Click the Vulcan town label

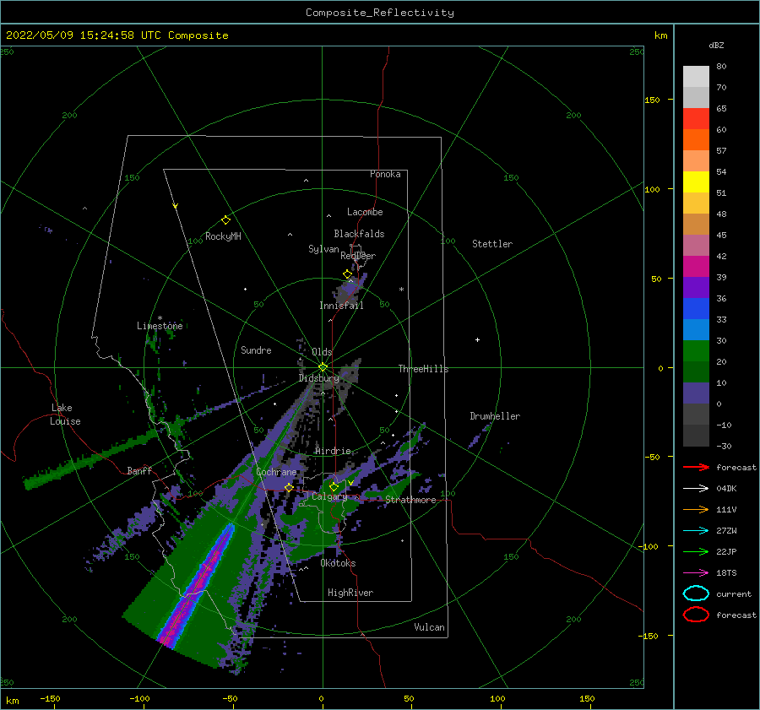430,627
